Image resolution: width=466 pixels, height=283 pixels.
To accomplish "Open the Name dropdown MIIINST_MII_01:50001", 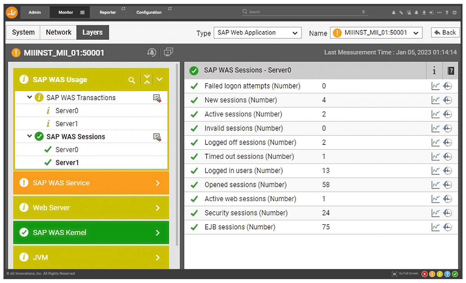I will pyautogui.click(x=376, y=33).
